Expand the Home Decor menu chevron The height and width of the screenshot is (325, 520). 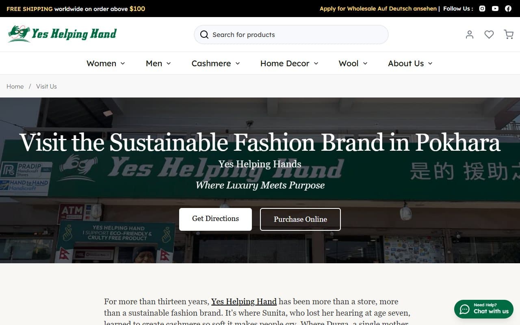316,63
